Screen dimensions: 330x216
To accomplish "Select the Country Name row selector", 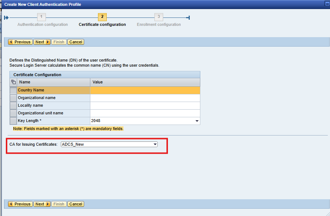I will click(x=13, y=90).
